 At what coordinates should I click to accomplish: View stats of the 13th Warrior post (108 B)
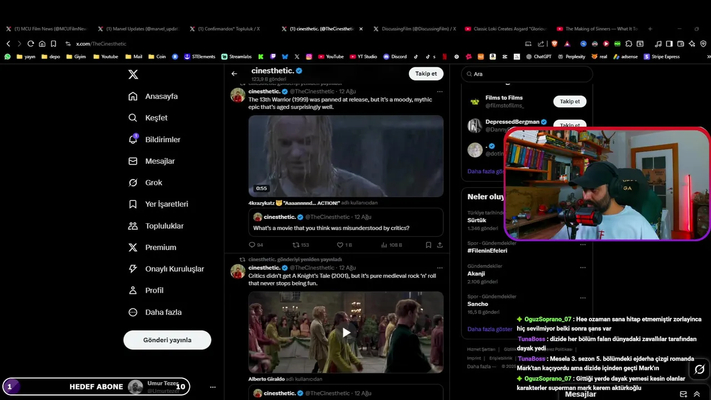(x=392, y=245)
